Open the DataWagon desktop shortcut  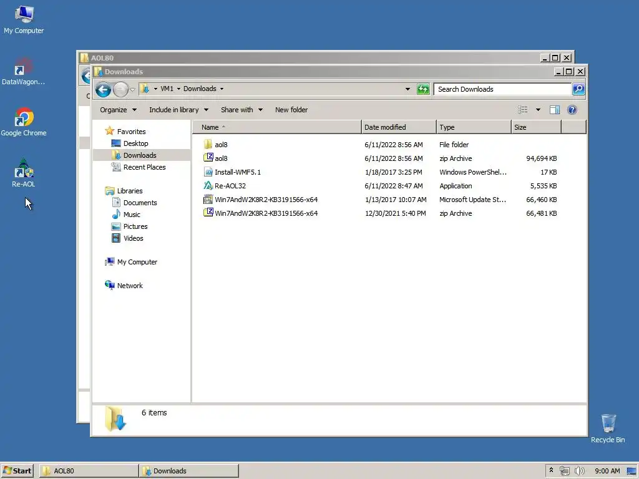(23, 72)
